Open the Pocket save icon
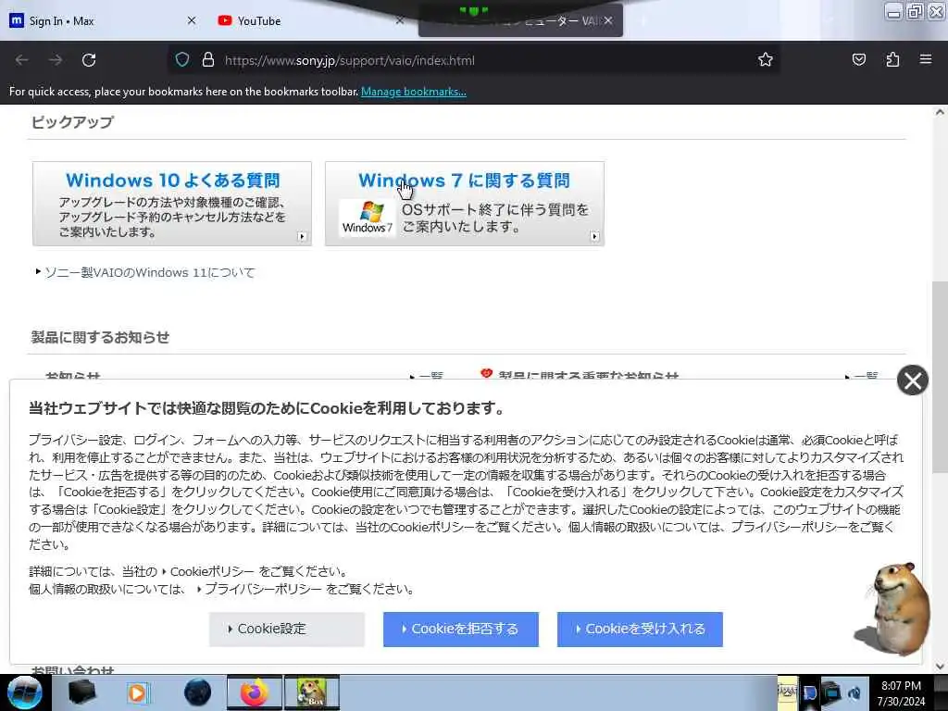948x711 pixels. click(858, 59)
